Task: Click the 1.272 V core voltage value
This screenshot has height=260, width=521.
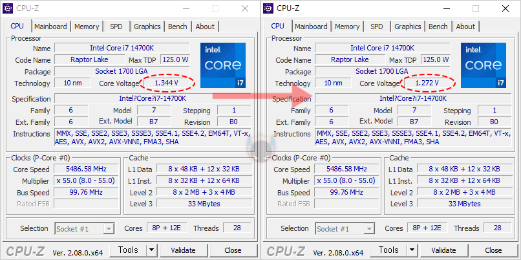Action: coord(427,83)
